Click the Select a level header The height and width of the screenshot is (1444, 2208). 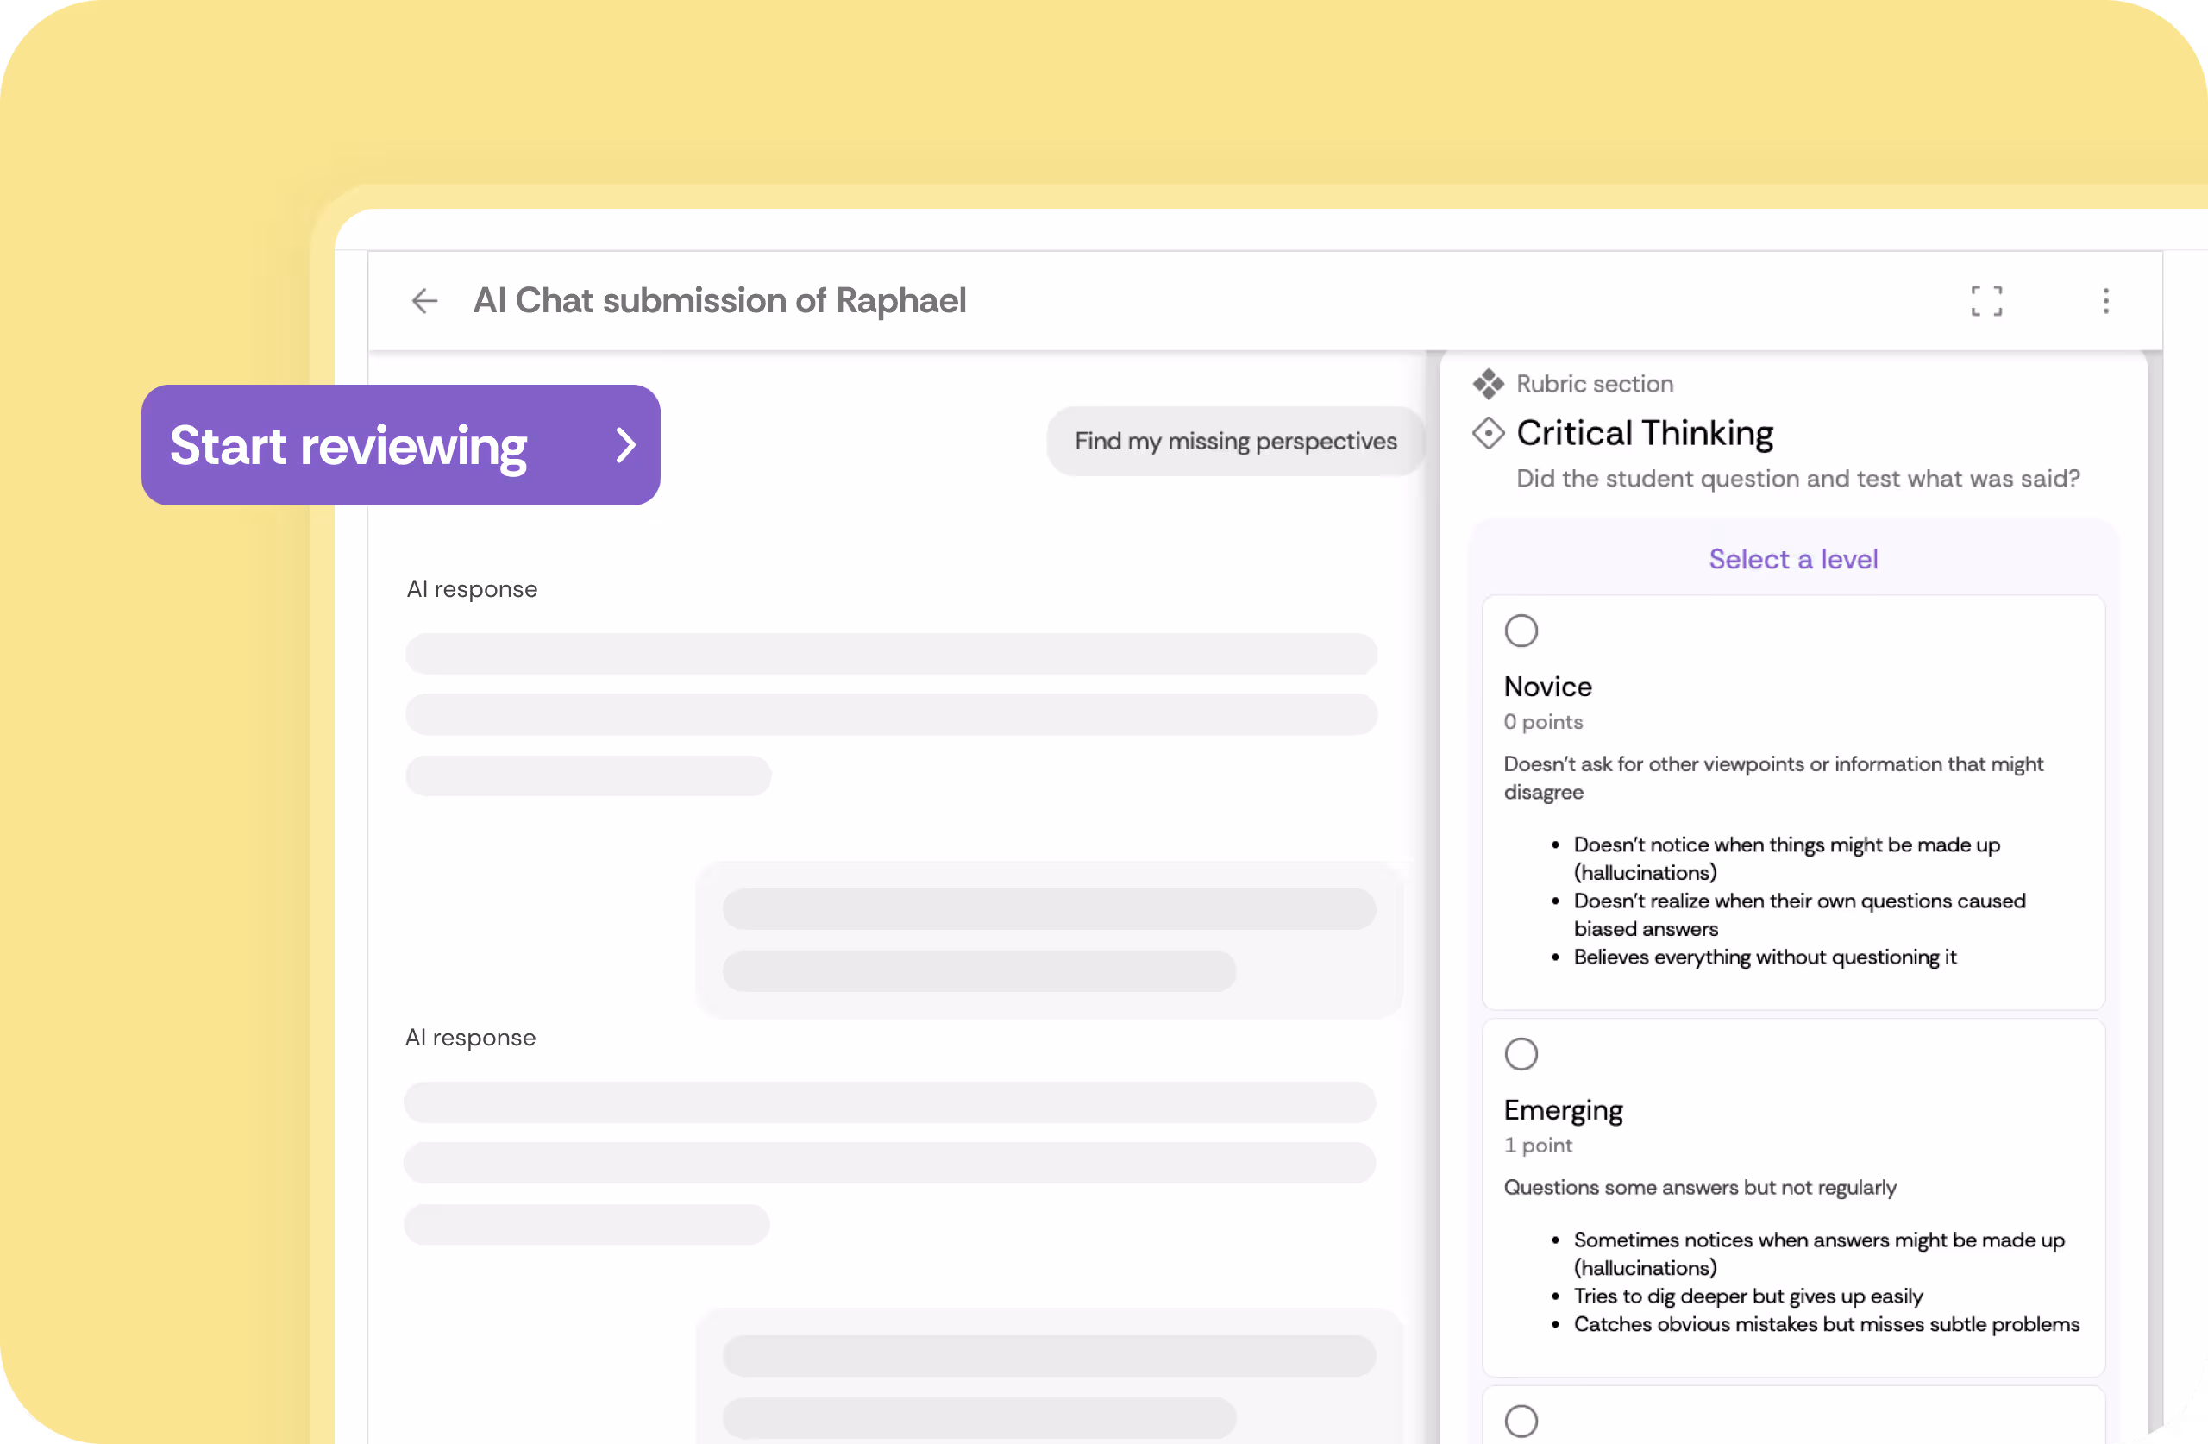[x=1792, y=560]
